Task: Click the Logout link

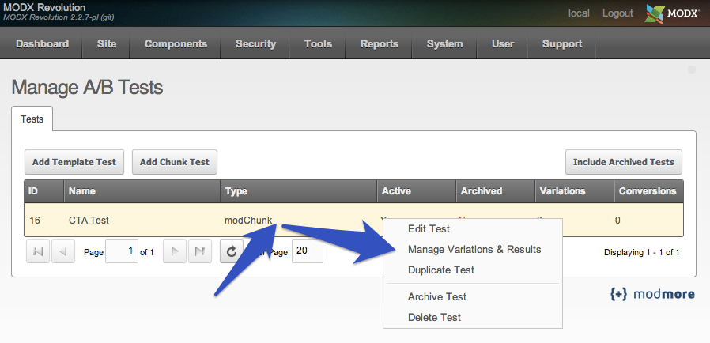Action: pyautogui.click(x=617, y=13)
